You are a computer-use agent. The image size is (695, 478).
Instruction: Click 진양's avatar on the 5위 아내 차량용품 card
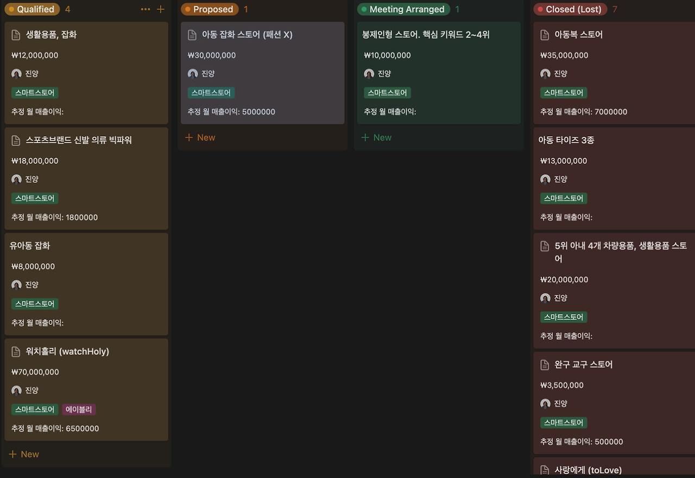pos(545,297)
